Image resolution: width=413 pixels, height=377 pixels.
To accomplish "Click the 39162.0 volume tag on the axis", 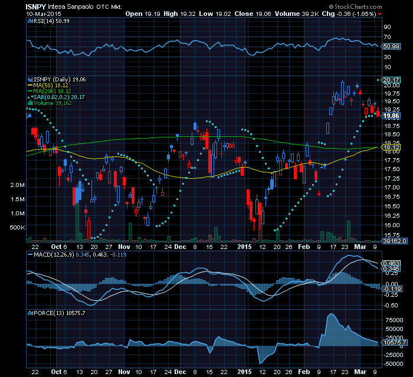I will click(x=395, y=241).
